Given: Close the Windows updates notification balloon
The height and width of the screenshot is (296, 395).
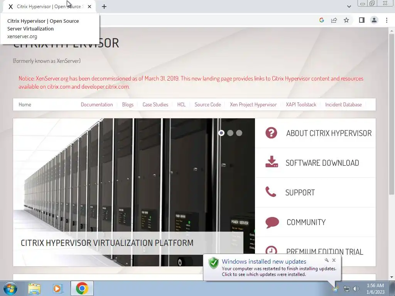Looking at the screenshot, I should tap(334, 260).
